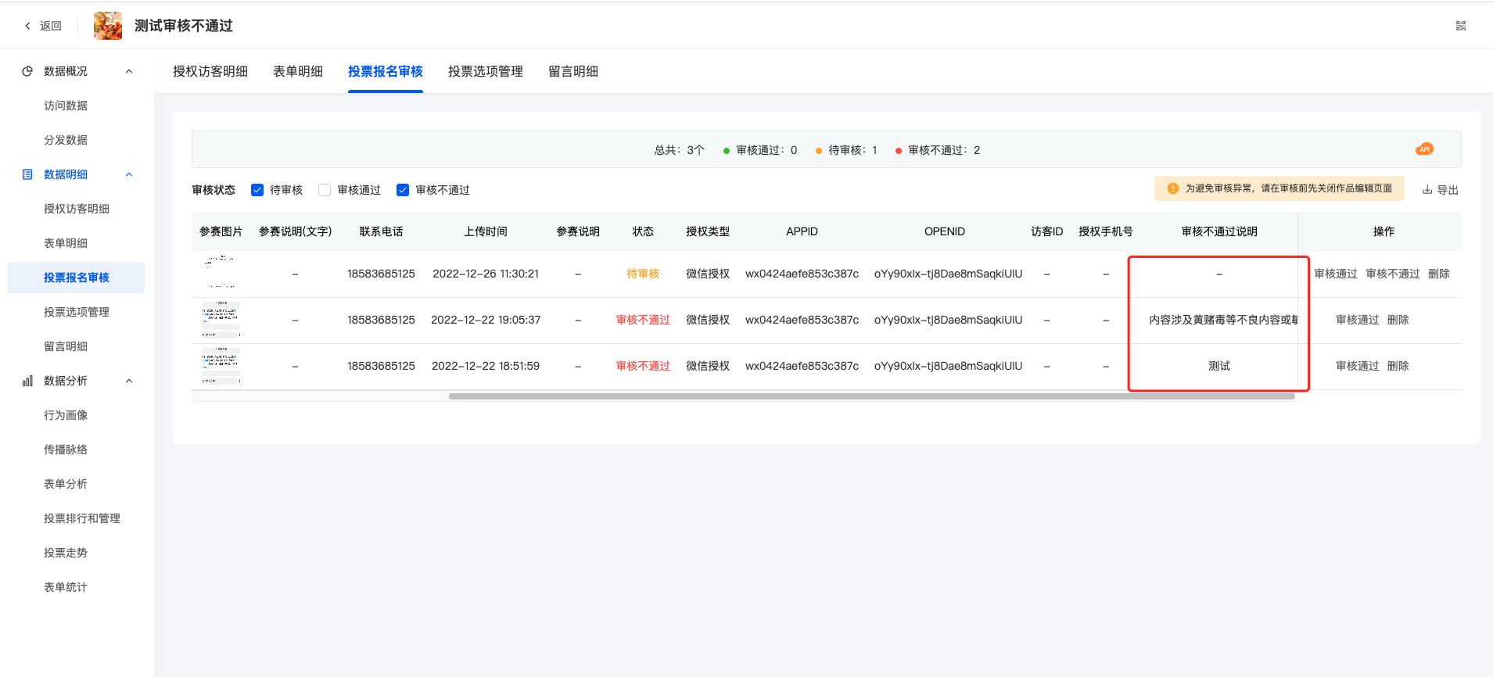Click the 数据概况 clock icon in sidebar
The width and height of the screenshot is (1493, 677).
[x=27, y=71]
